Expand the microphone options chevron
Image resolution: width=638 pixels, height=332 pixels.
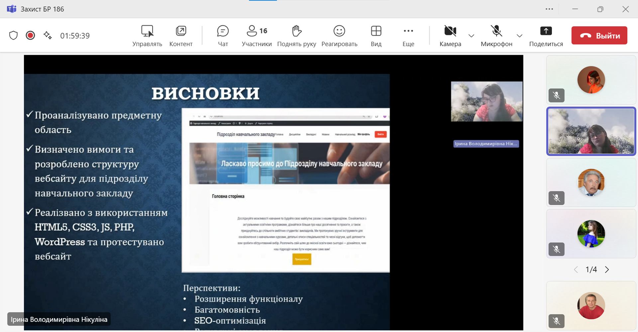(519, 36)
